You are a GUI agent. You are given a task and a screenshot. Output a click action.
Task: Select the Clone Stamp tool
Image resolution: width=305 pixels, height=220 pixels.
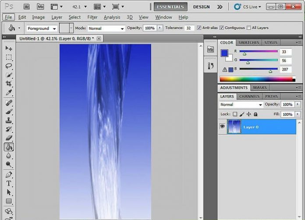[x=8, y=121]
